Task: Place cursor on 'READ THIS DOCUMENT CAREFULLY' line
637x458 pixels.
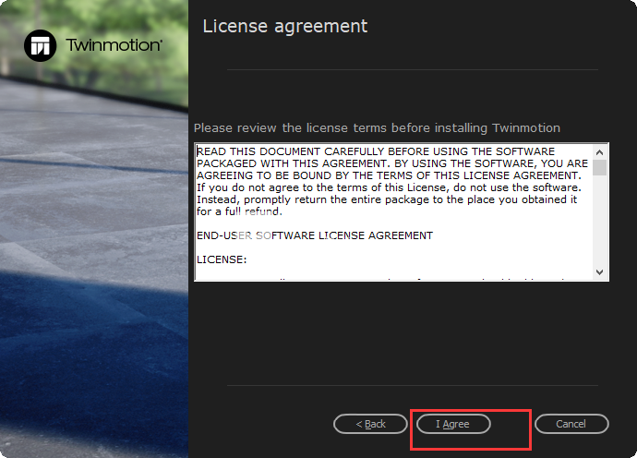Action: pos(376,151)
